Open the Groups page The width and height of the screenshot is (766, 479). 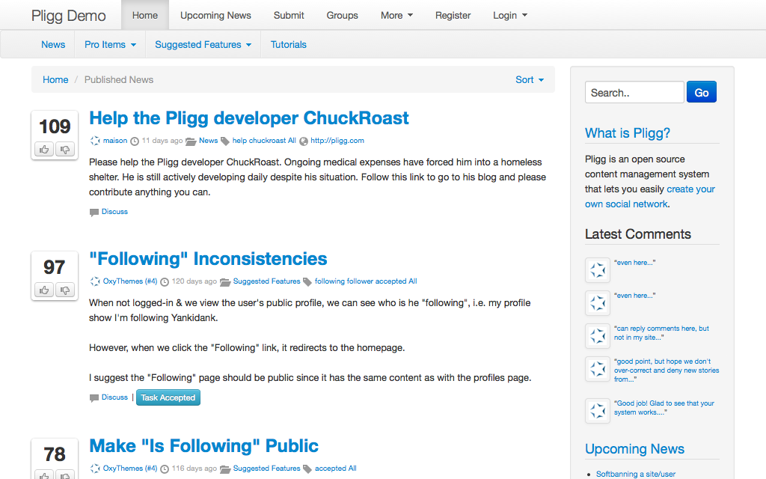(x=342, y=15)
